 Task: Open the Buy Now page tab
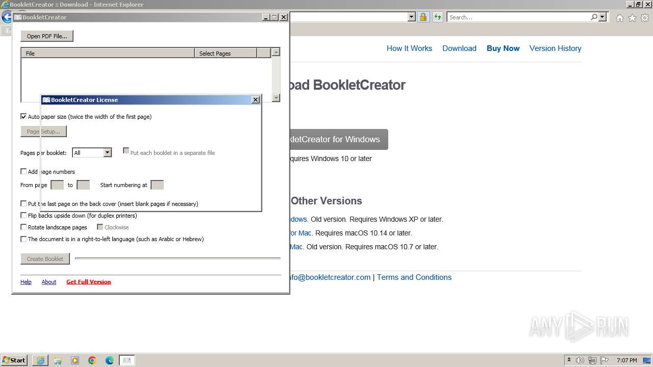[x=503, y=48]
